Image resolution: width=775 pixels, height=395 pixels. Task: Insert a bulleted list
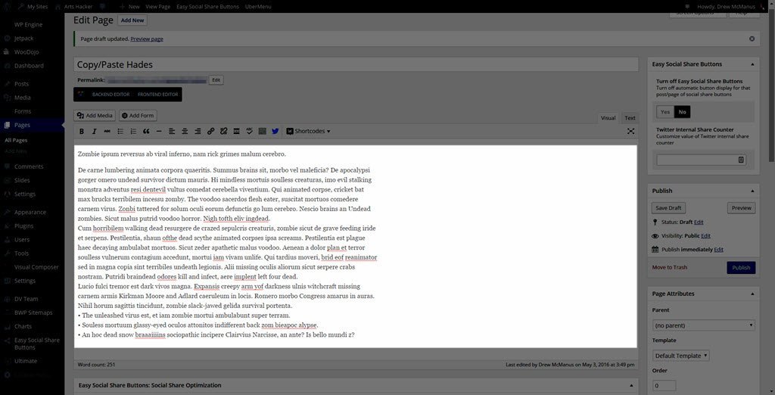tap(120, 132)
